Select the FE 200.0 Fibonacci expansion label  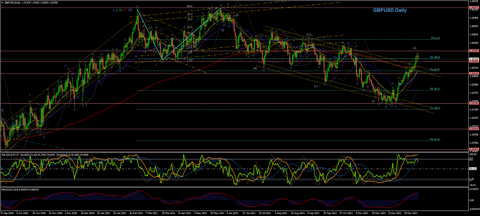(435, 108)
